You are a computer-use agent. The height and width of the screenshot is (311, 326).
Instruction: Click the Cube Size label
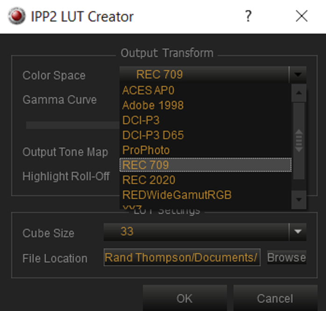[x=48, y=233]
